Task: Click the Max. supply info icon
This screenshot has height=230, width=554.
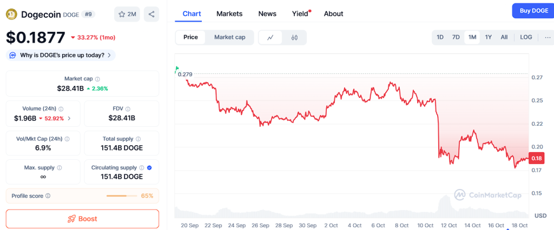Action: (x=59, y=168)
